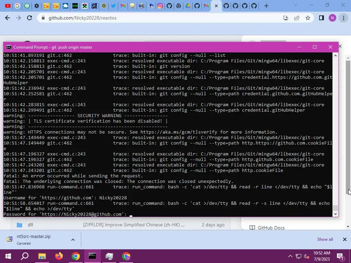
Task: Focus the address bar URL
Action: click(82, 18)
